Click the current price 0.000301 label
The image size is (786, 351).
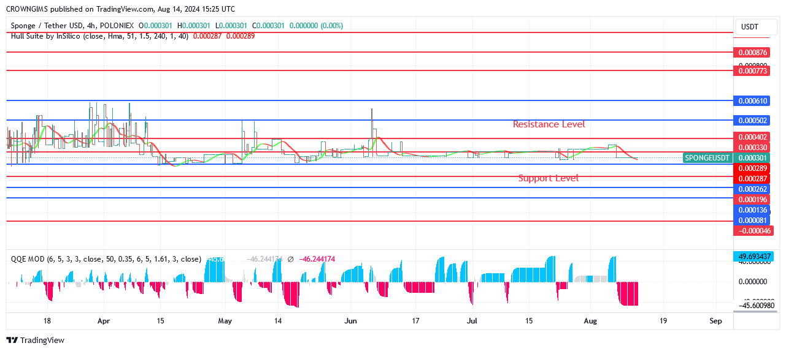[753, 157]
